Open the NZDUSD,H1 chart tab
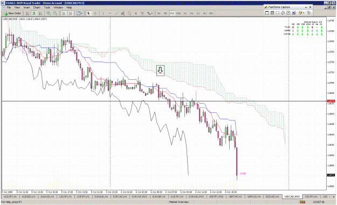The height and width of the screenshot is (205, 337). (x=272, y=196)
